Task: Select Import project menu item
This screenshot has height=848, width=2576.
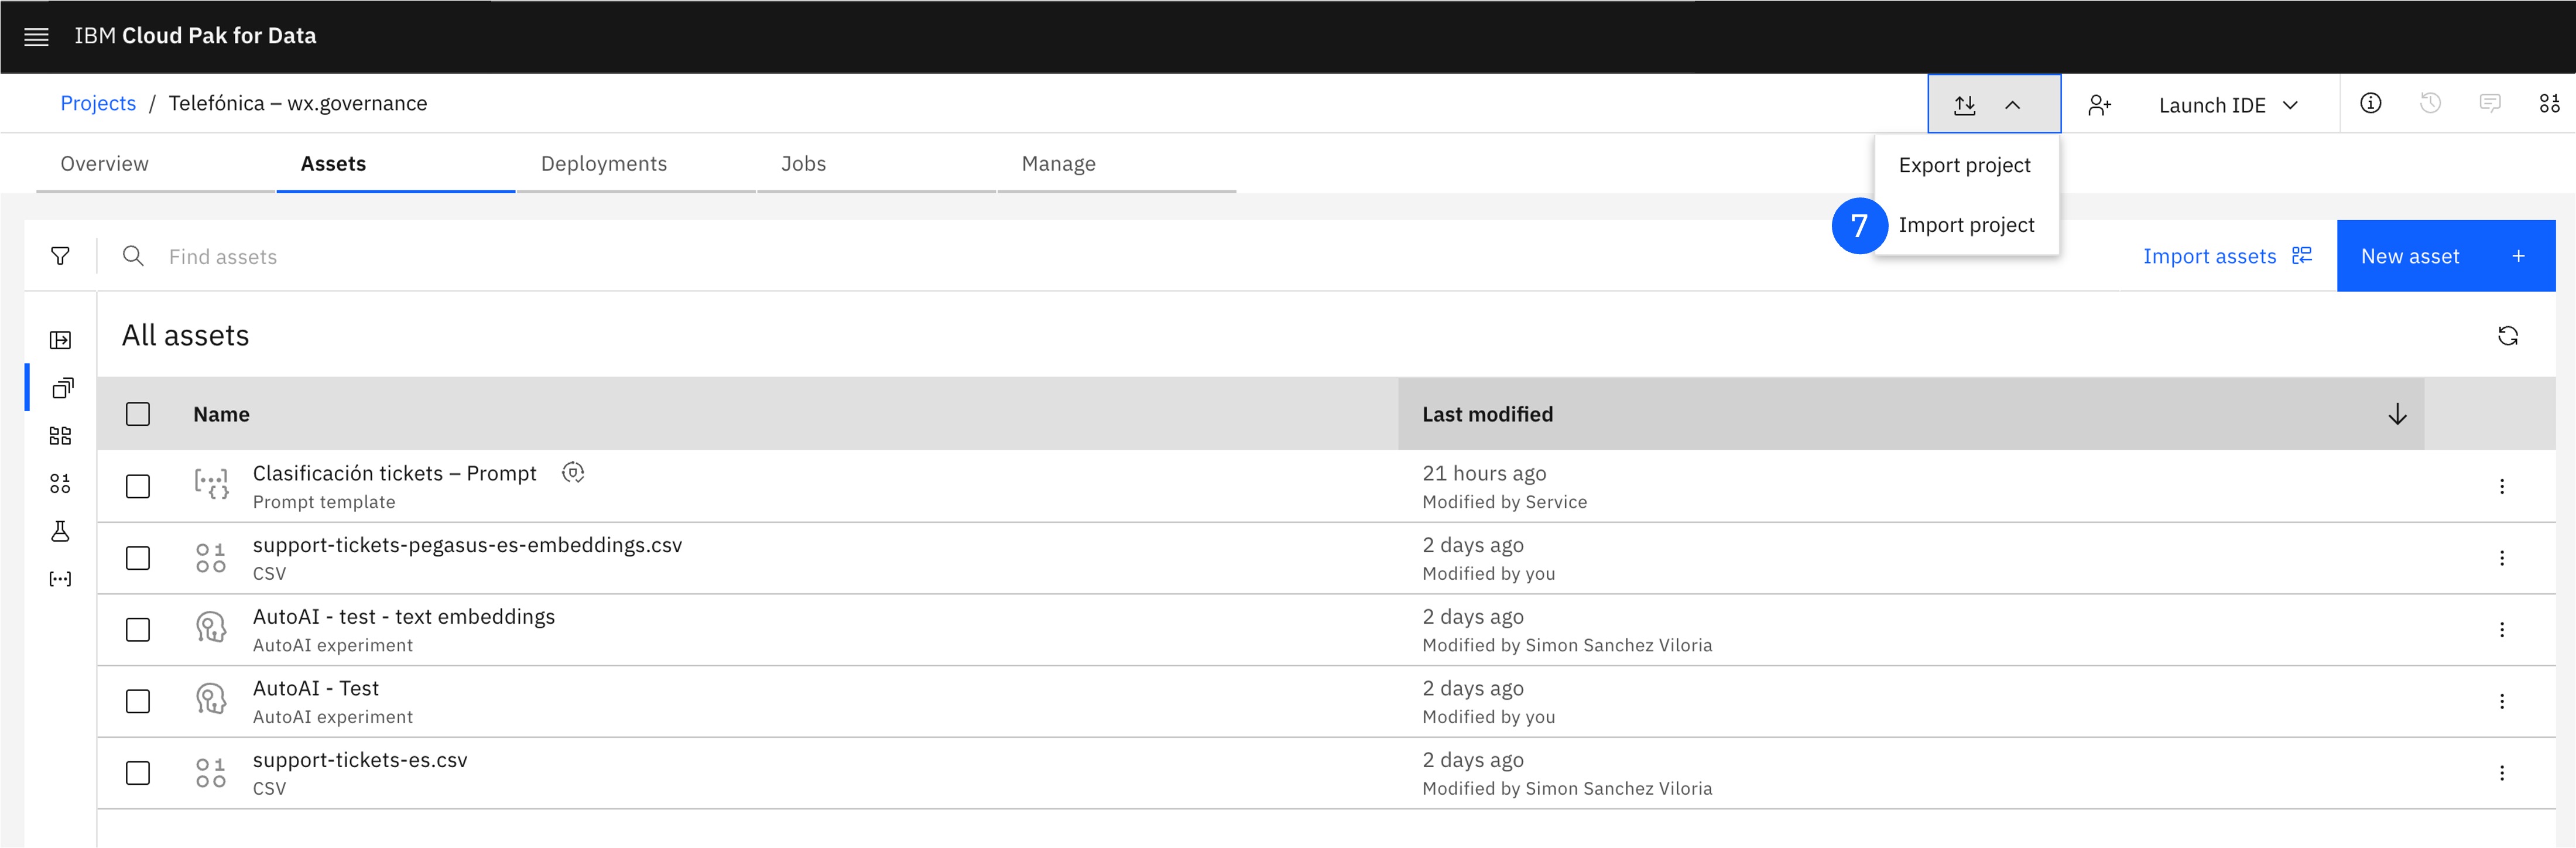Action: (1966, 225)
